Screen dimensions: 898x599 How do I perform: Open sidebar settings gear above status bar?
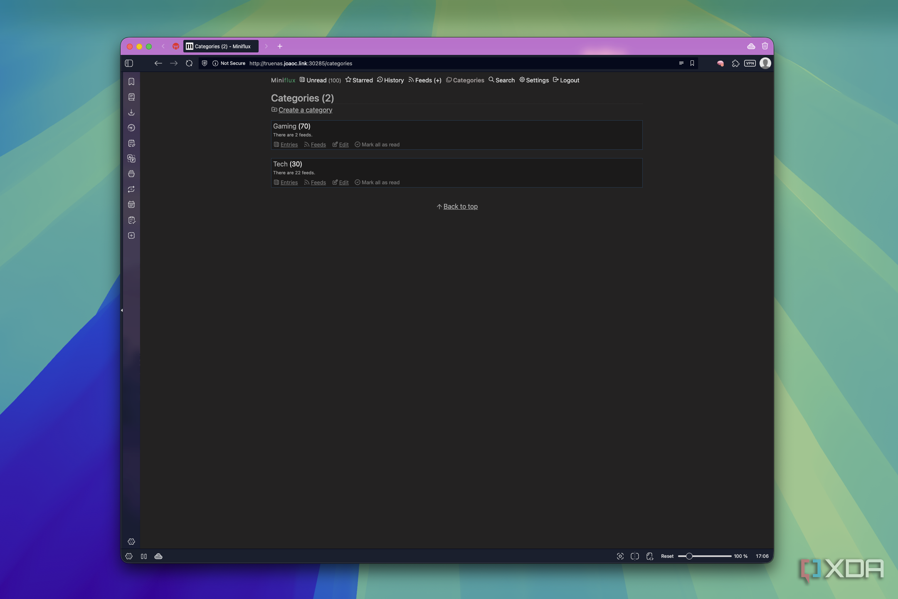click(131, 542)
